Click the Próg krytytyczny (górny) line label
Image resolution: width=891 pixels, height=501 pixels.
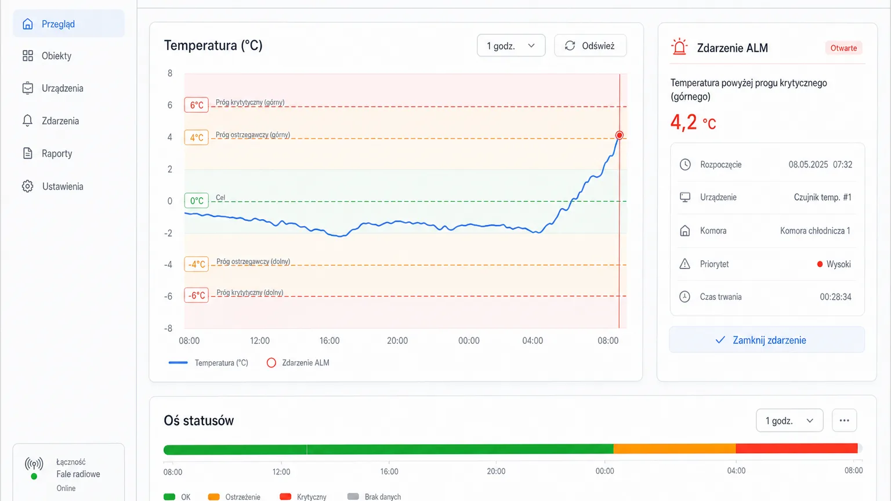tap(250, 102)
